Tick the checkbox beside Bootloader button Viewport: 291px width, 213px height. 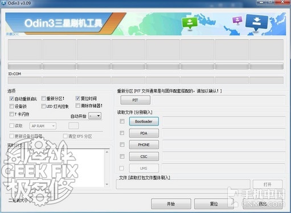122,121
